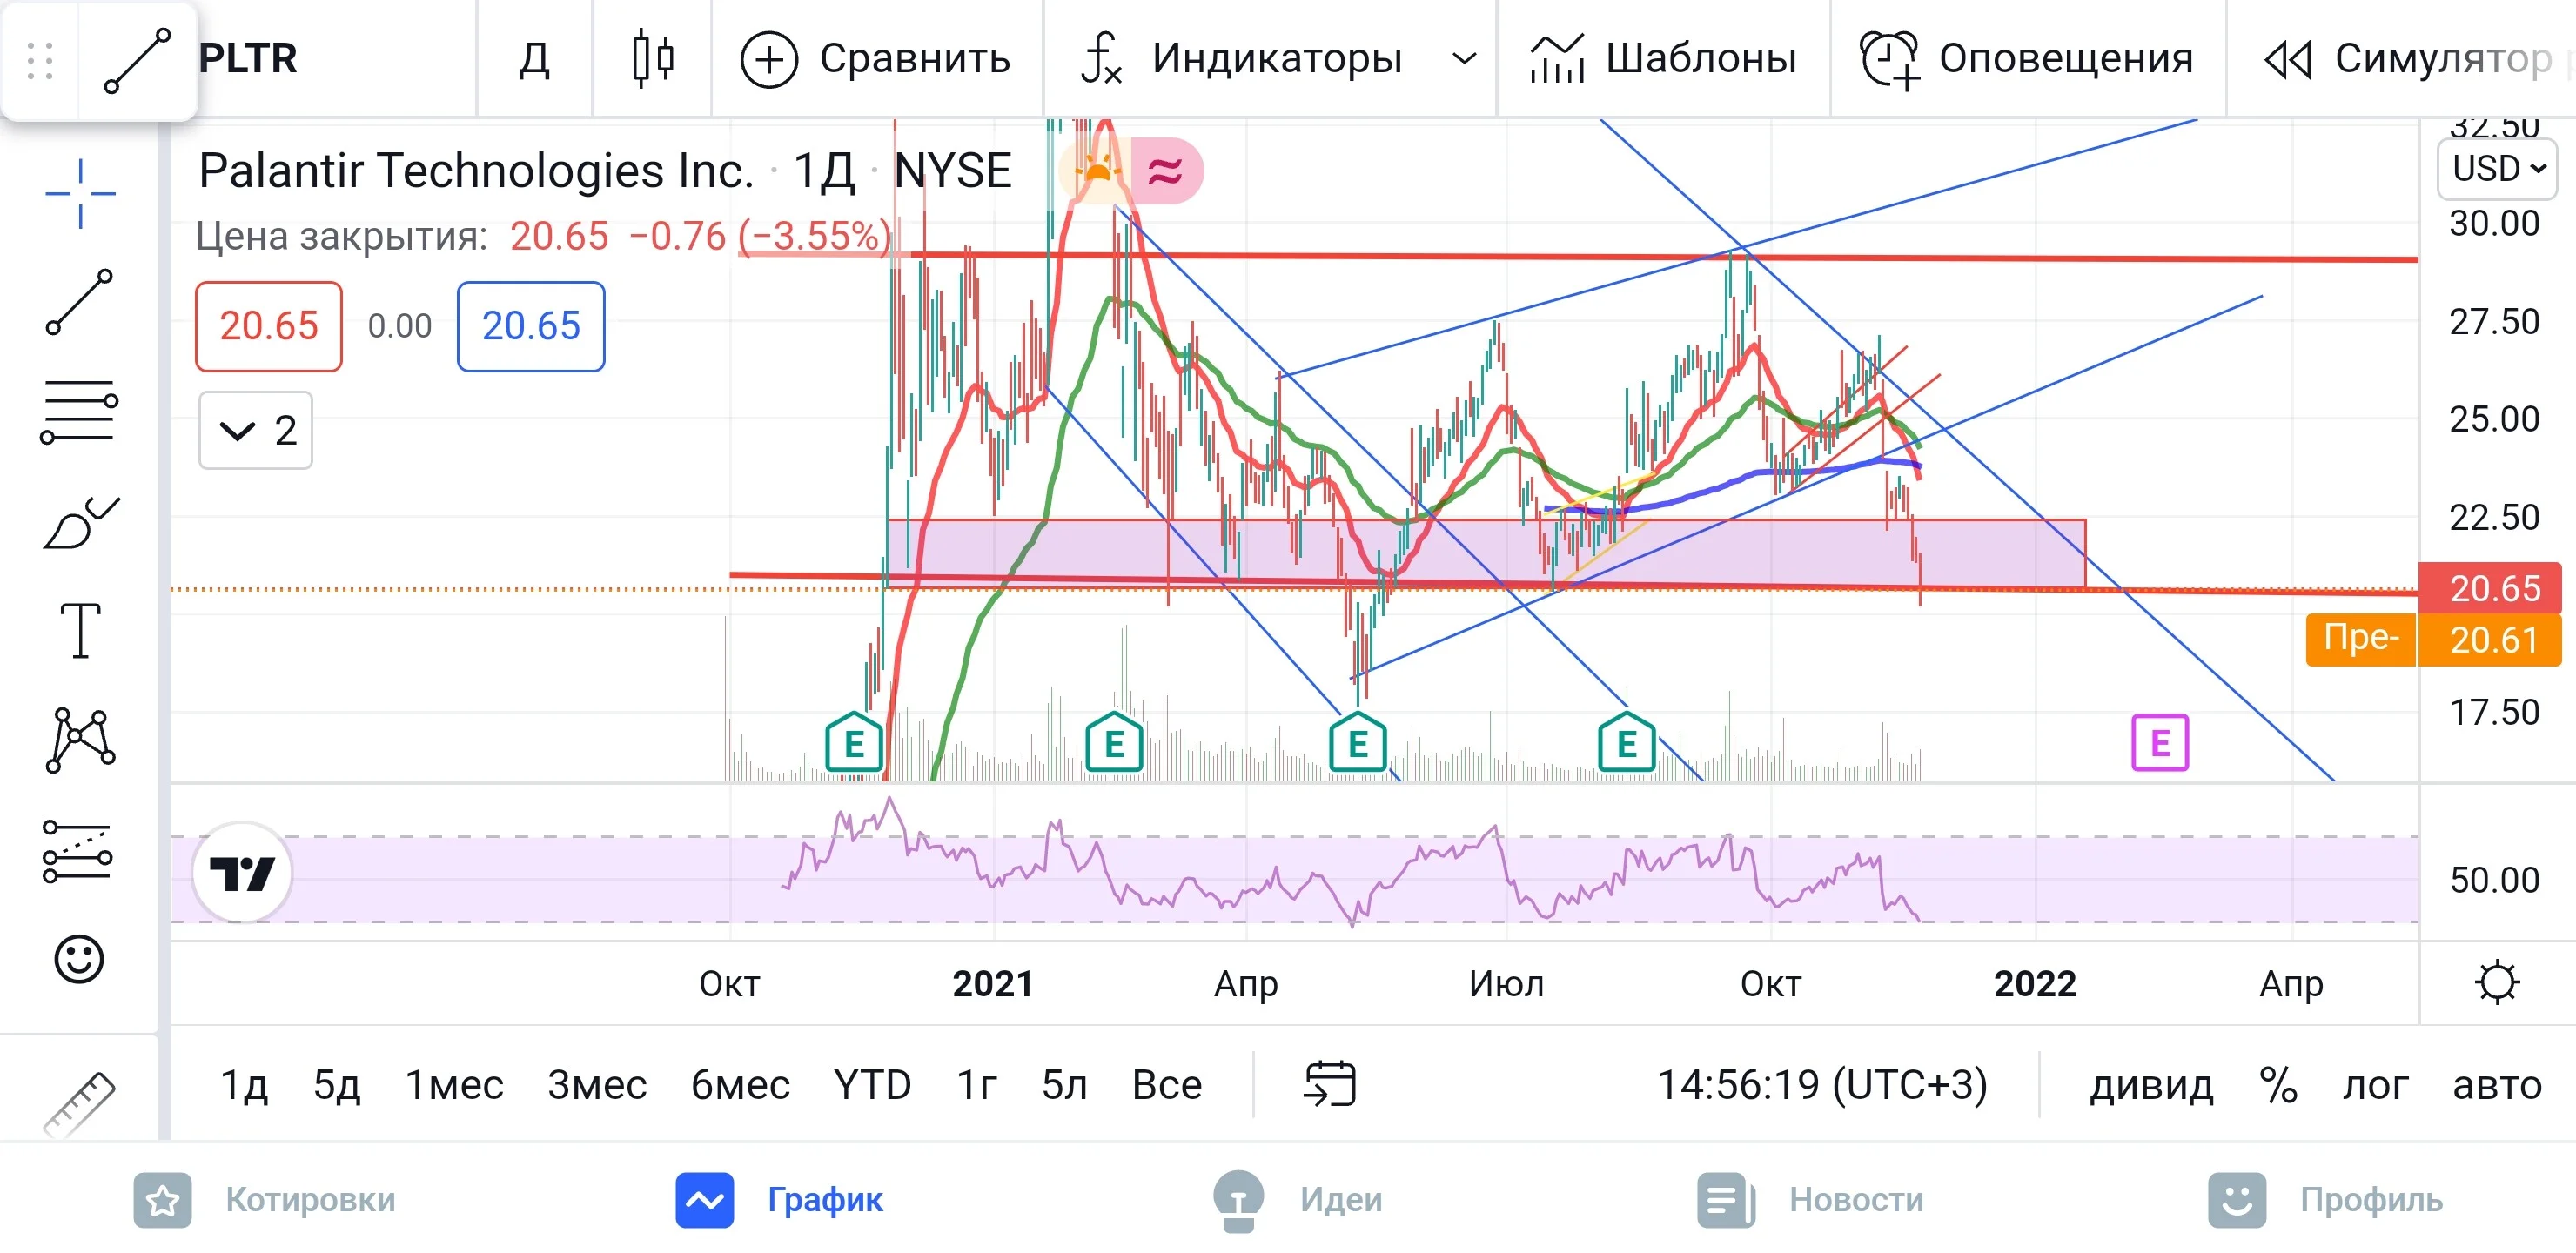2576x1253 pixels.
Task: Open Оповещения alerts
Action: click(2026, 58)
